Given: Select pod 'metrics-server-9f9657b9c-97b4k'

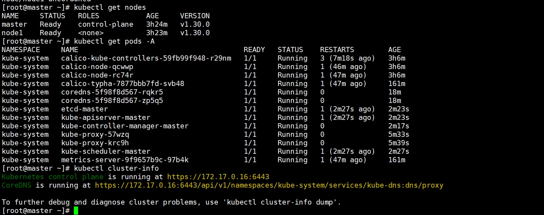Looking at the screenshot, I should click(125, 160).
